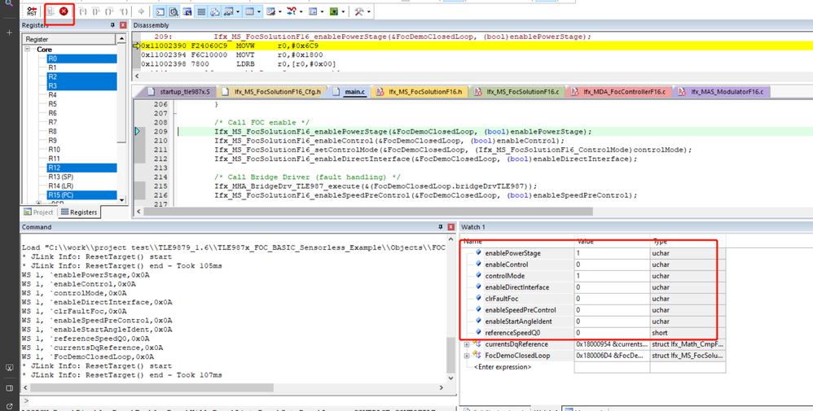The width and height of the screenshot is (813, 411).
Task: Toggle the Call Stack window toolbar icon
Action: pos(215,11)
